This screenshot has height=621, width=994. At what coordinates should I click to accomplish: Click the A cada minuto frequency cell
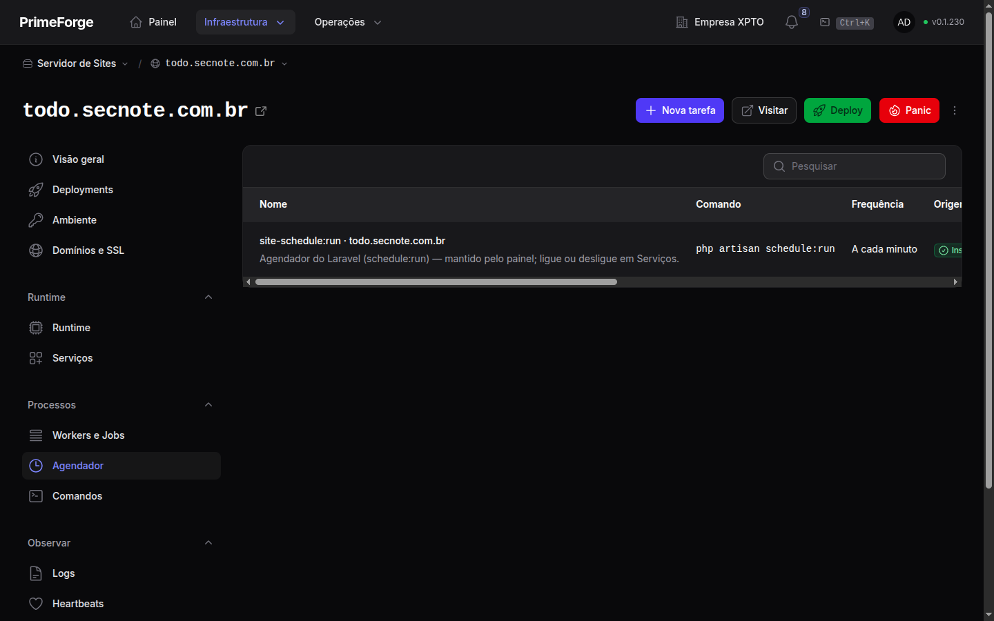884,249
